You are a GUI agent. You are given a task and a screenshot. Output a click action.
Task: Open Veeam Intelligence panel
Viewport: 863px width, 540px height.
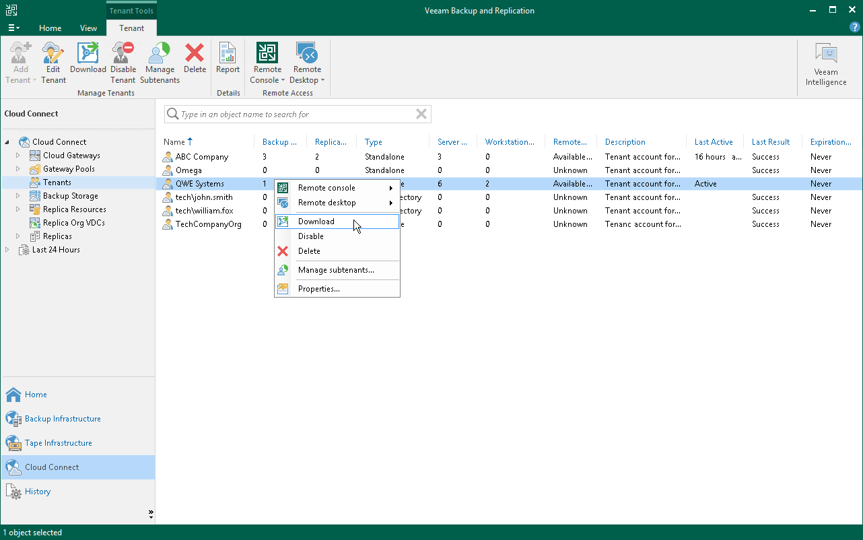[x=825, y=65]
